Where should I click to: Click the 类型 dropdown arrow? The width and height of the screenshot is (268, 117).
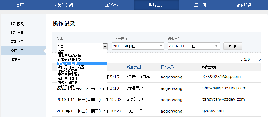(x=105, y=47)
